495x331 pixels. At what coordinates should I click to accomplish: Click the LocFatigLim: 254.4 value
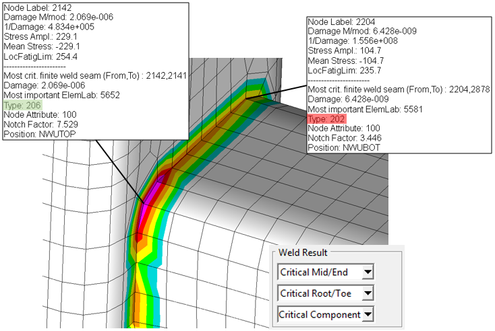pyautogui.click(x=43, y=56)
